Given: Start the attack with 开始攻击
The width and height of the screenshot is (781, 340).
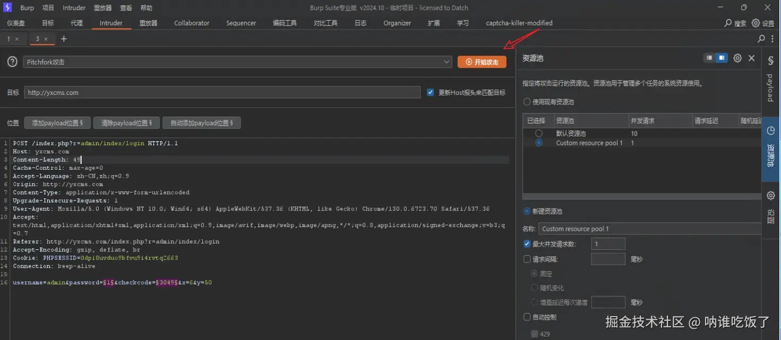Looking at the screenshot, I should (x=482, y=62).
